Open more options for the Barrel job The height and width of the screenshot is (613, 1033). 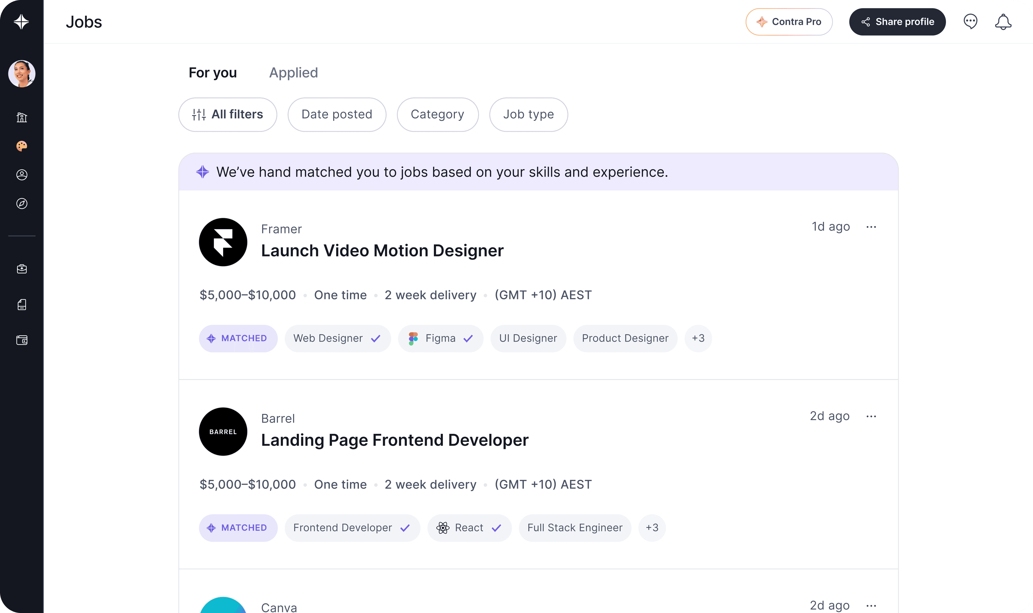click(x=871, y=416)
